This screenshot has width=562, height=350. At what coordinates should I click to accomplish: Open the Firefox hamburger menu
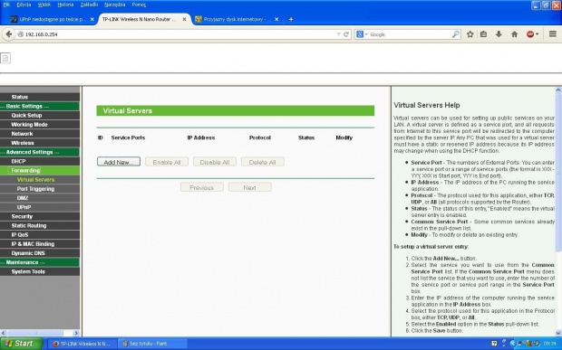(552, 34)
